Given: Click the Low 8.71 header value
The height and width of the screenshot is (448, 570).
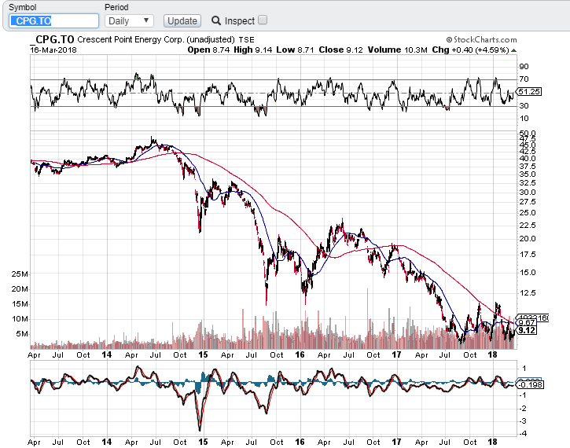Looking at the screenshot, I should pos(295,50).
